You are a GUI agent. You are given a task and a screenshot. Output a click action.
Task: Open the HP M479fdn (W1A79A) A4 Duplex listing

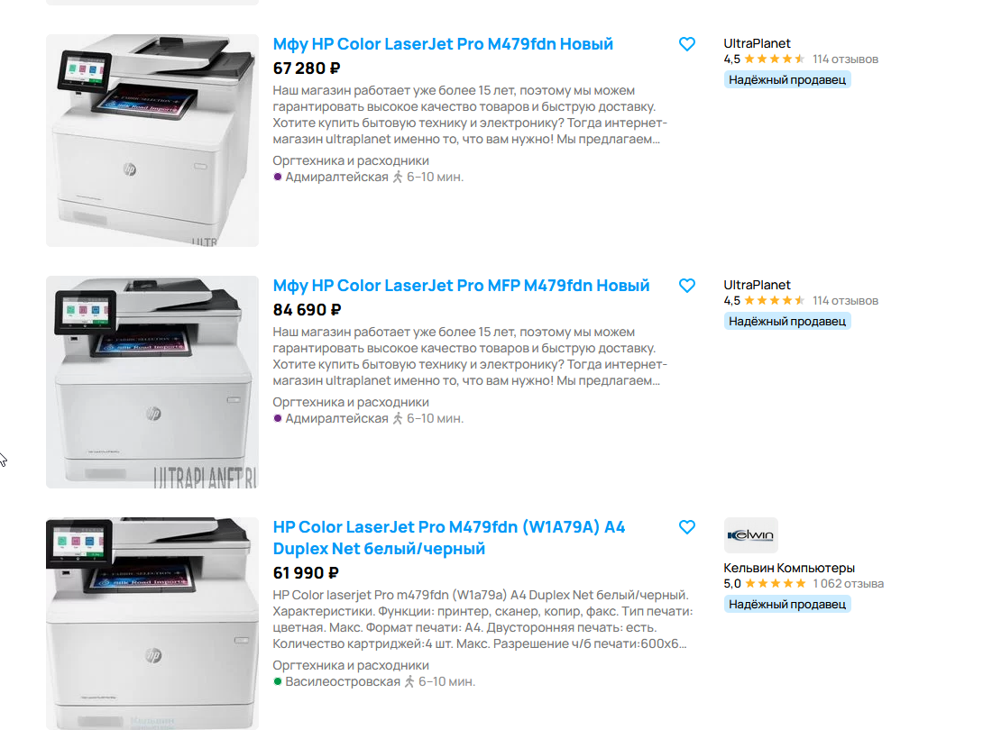point(449,538)
